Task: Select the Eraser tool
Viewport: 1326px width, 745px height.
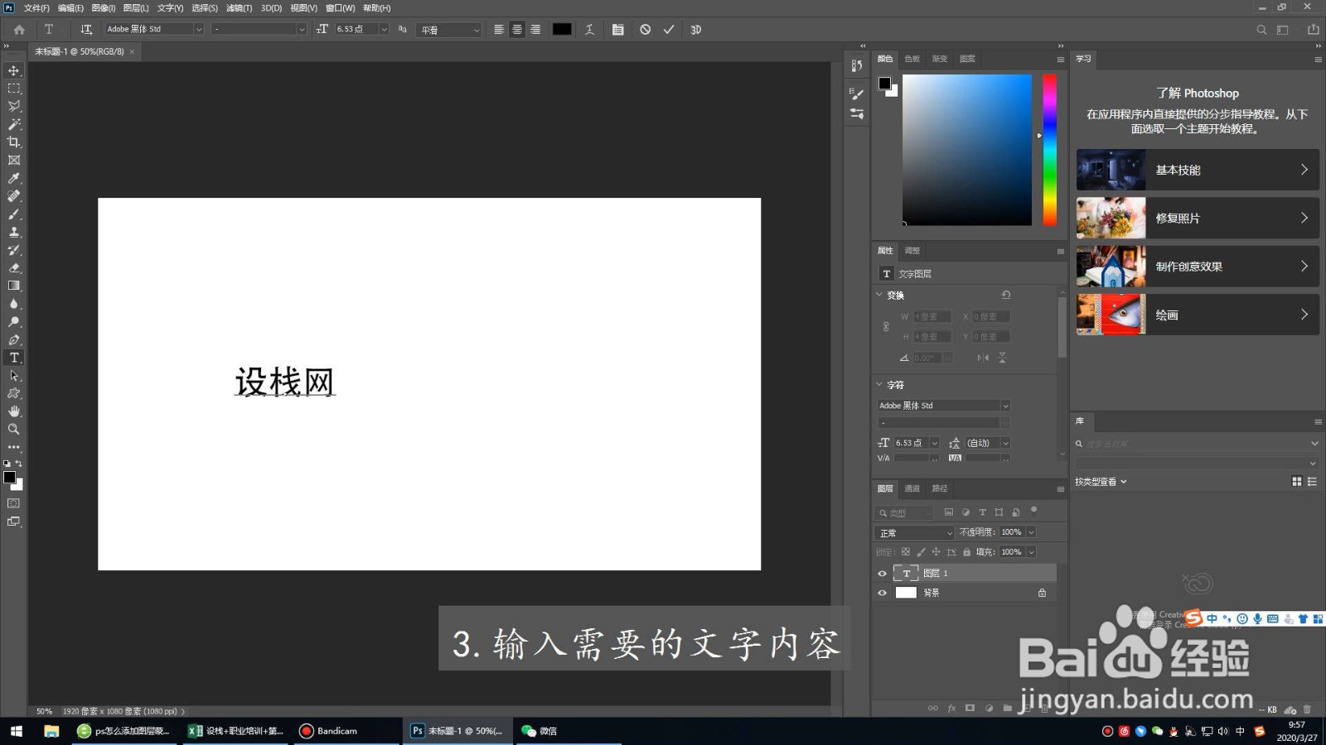Action: tap(14, 268)
